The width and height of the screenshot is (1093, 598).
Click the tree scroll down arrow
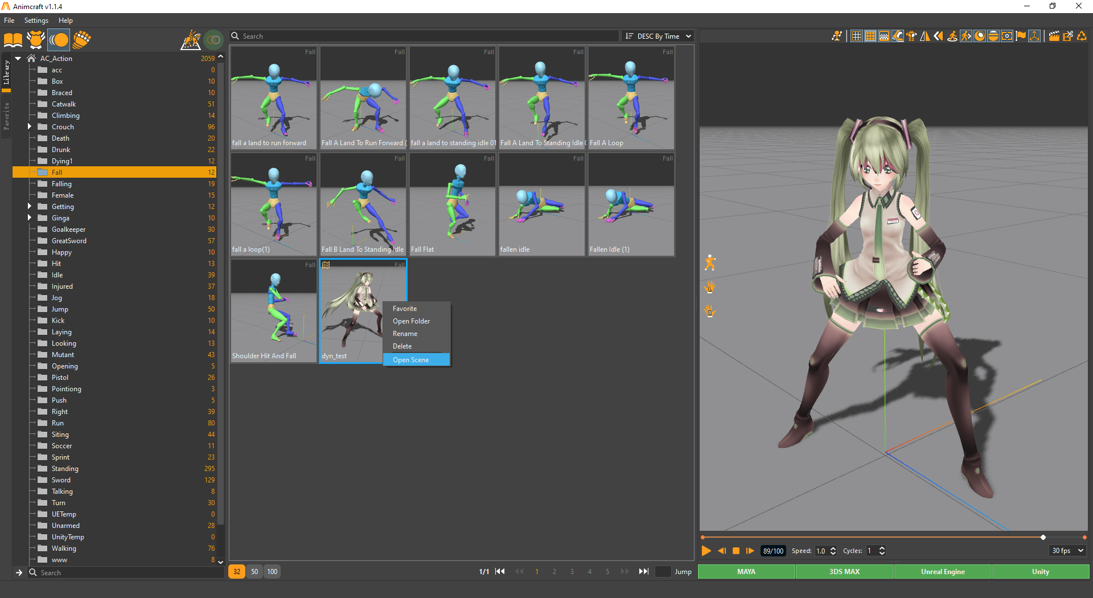pyautogui.click(x=221, y=562)
